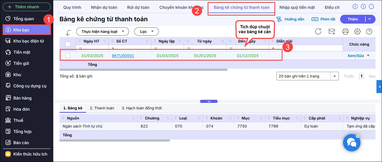This screenshot has width=382, height=162.
Task: Switch to the Quy trình tab
Action: pyautogui.click(x=72, y=7)
